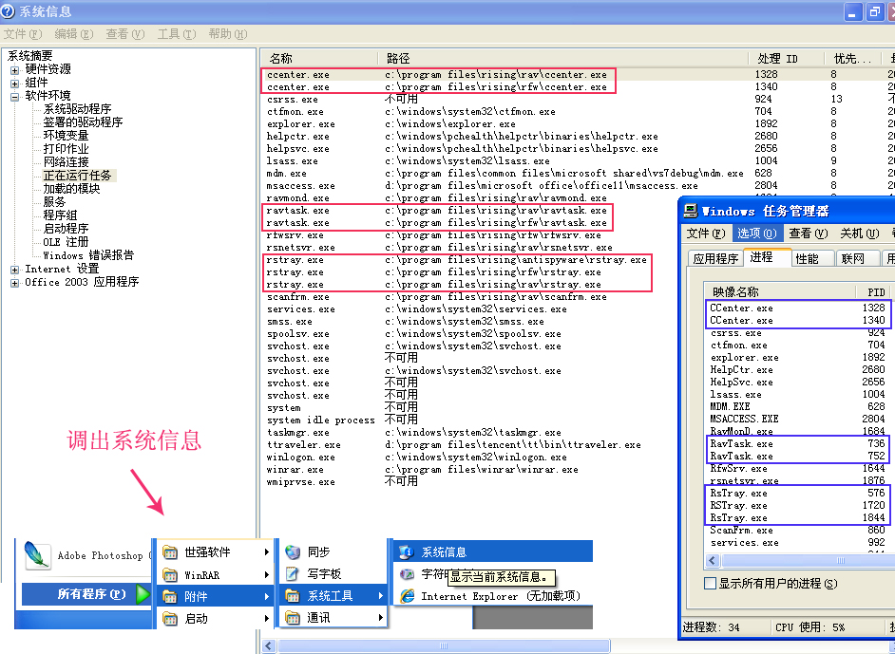Select ScanFrm.exe process in Task Manager
Screen dimensions: 895x654
click(x=797, y=530)
